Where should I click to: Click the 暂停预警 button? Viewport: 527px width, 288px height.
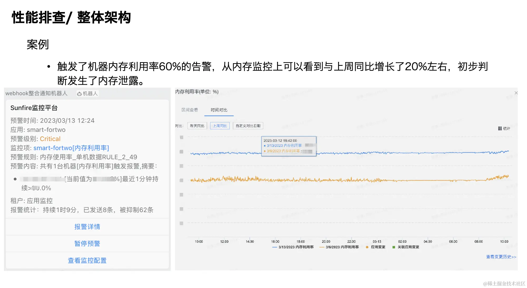pos(87,244)
